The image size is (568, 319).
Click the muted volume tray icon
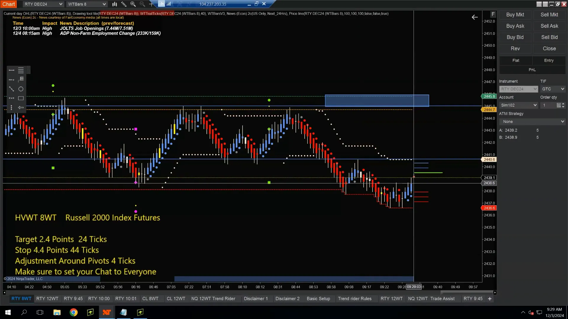pyautogui.click(x=531, y=312)
